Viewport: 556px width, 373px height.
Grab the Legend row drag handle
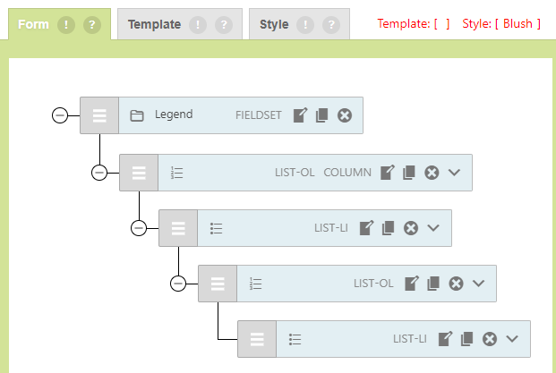[x=99, y=115]
